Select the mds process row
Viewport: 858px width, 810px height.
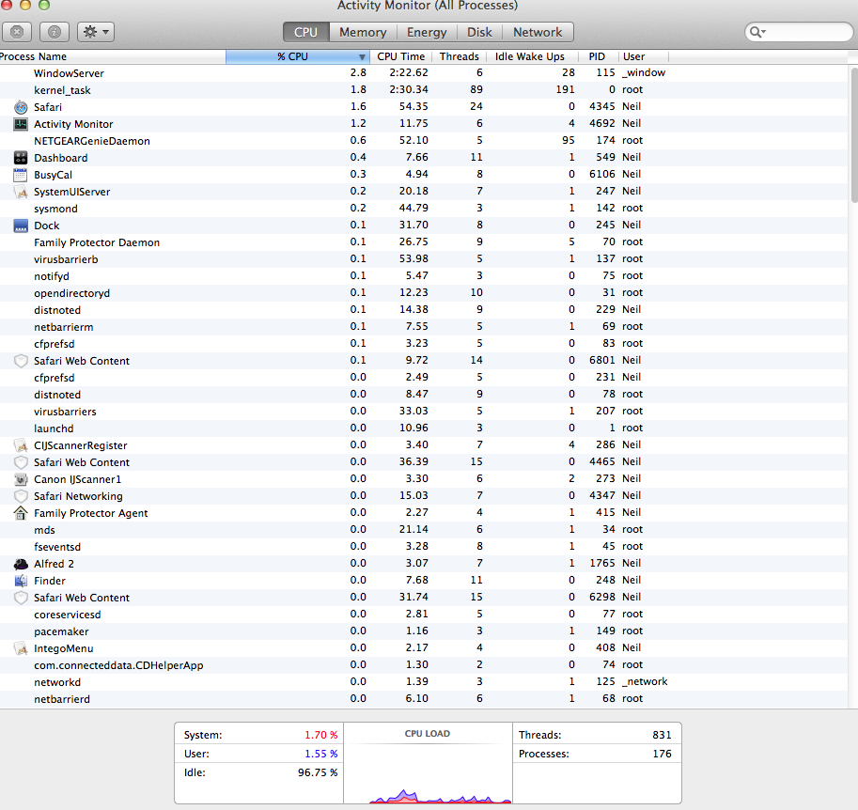coord(424,530)
